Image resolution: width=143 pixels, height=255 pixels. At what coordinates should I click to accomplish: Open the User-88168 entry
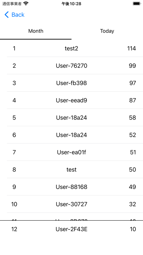click(71, 187)
